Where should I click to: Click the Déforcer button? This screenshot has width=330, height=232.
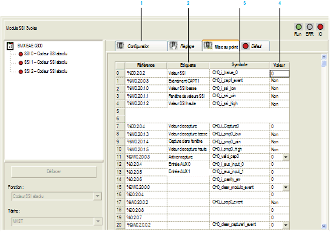[53, 172]
